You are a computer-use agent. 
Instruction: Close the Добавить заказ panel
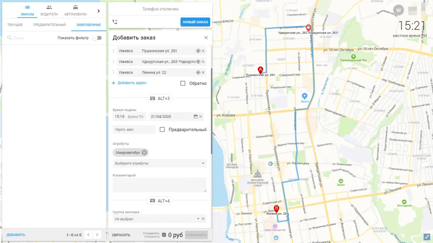pos(206,38)
